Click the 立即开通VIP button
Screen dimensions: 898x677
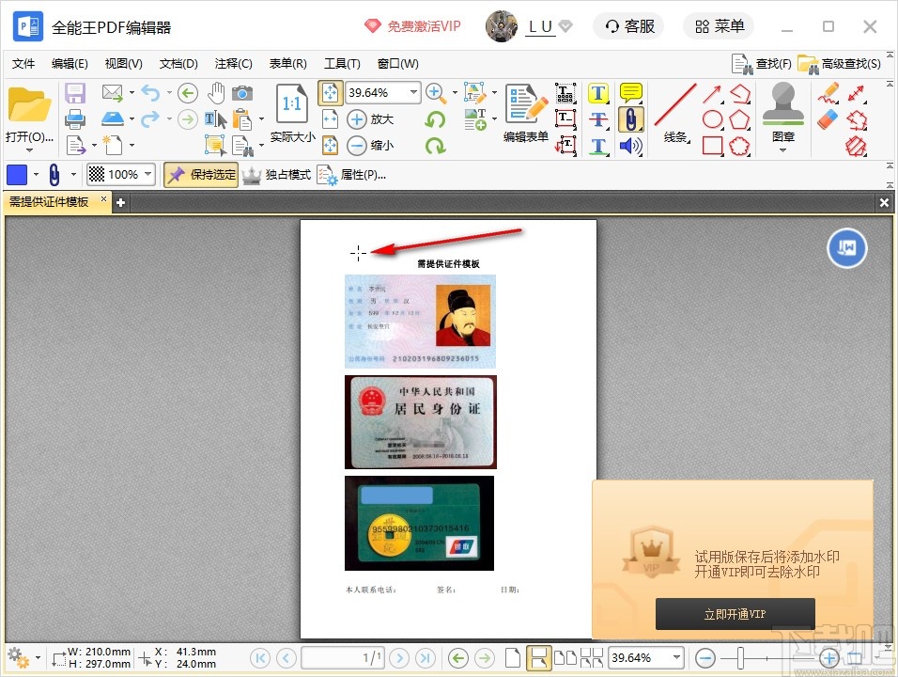735,614
